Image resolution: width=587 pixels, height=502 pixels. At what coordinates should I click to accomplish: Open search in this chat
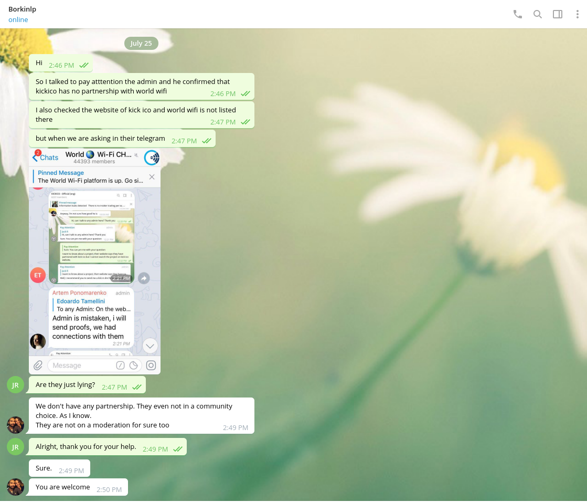537,14
